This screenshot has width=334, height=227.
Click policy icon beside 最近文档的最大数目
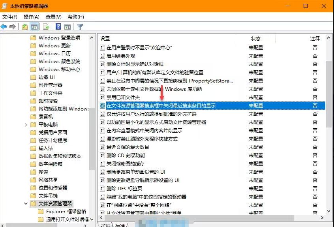(103, 147)
